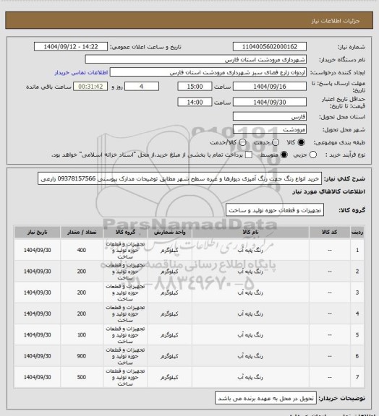Click the تعداد / مقدار column header
Viewport: 379px width, 416px height.
click(82, 232)
